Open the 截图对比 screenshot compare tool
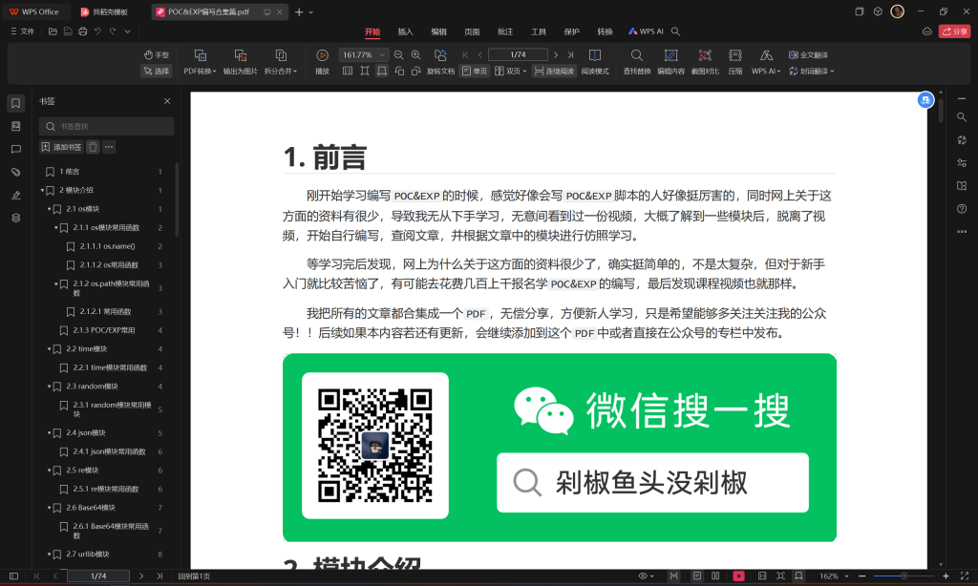Viewport: 978px width, 586px height. [705, 55]
